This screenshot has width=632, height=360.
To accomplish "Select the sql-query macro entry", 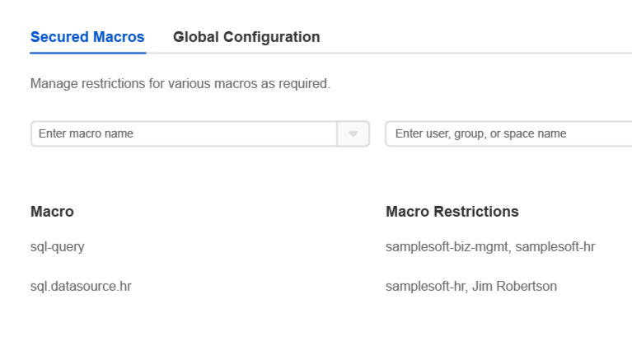I will 58,246.
